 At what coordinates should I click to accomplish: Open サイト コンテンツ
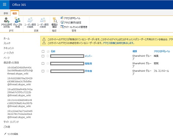click(x=11, y=122)
